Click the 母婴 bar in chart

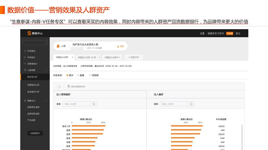point(84,142)
